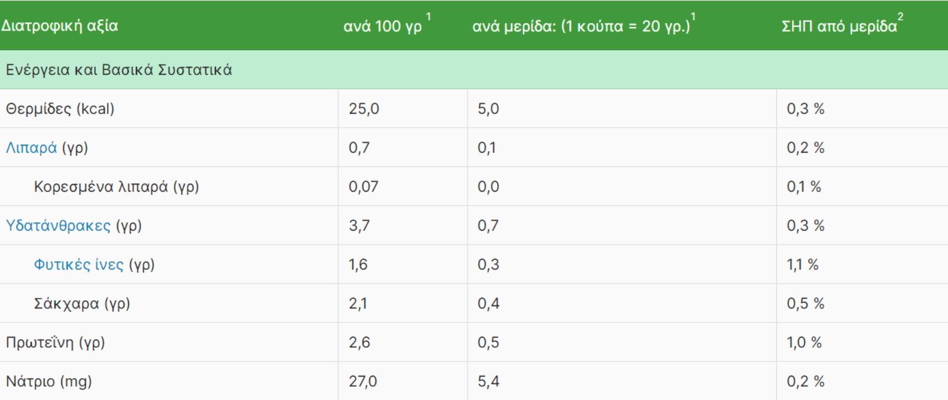This screenshot has height=400, width=948.
Task: Follow the Υδατάνθρακες link
Action: [x=58, y=226]
